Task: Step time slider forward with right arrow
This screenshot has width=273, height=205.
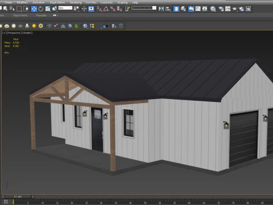Action: pos(33,196)
